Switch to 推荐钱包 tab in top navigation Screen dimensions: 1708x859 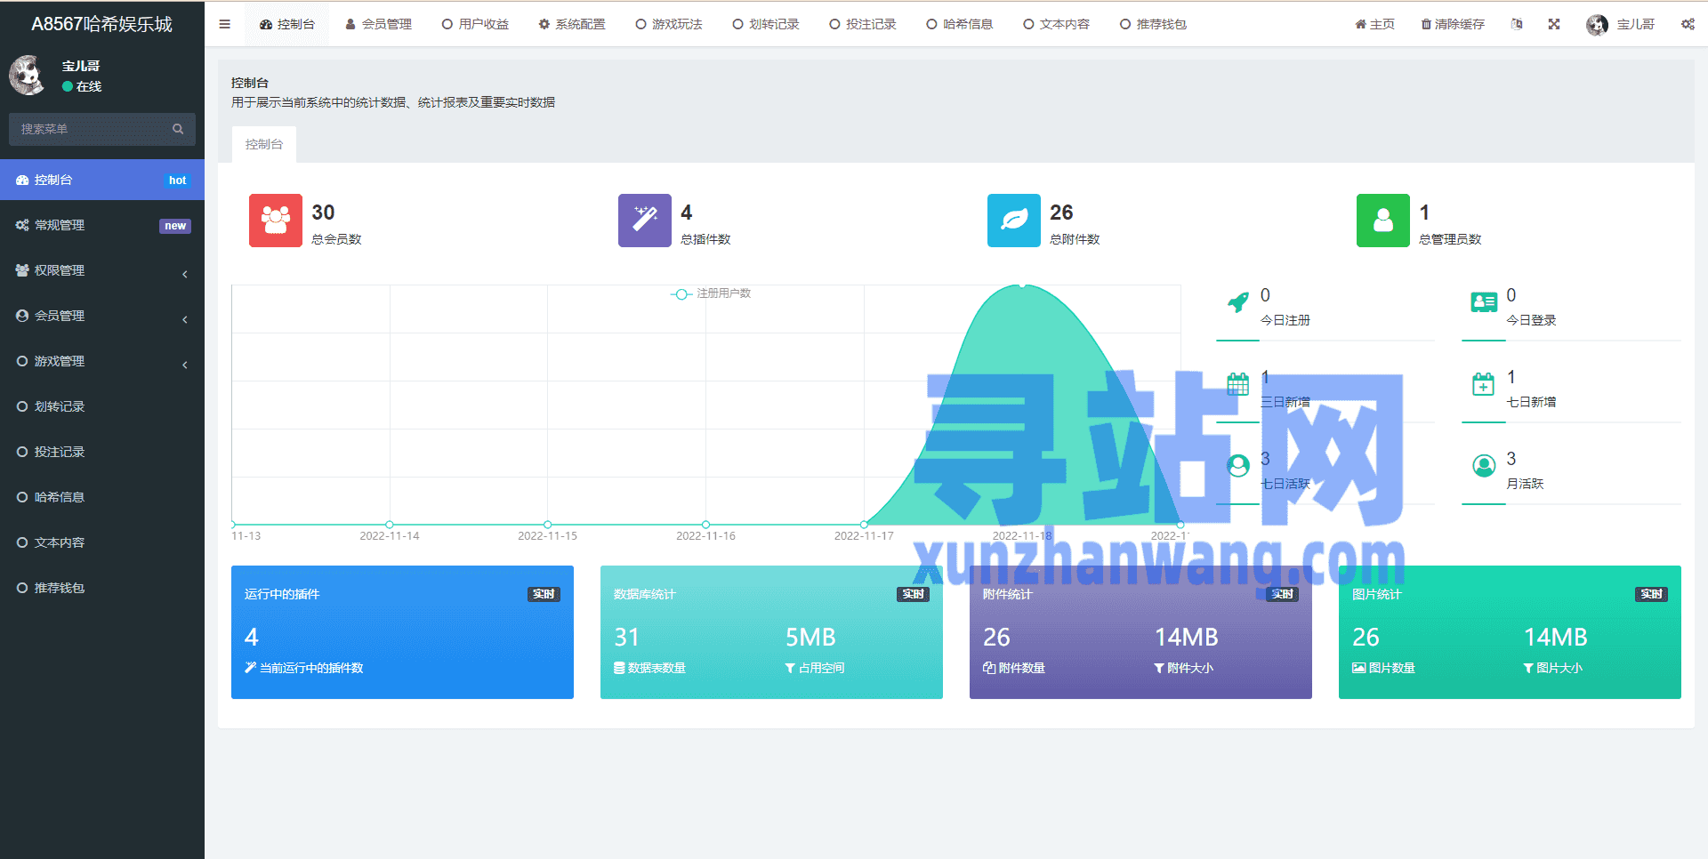click(x=1154, y=24)
